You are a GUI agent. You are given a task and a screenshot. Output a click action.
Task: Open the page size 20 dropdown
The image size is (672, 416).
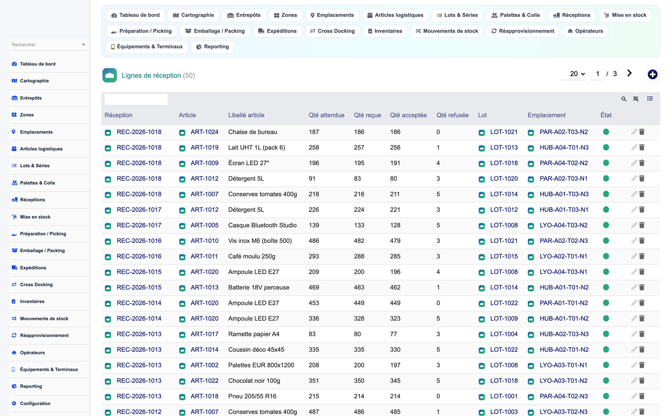577,74
